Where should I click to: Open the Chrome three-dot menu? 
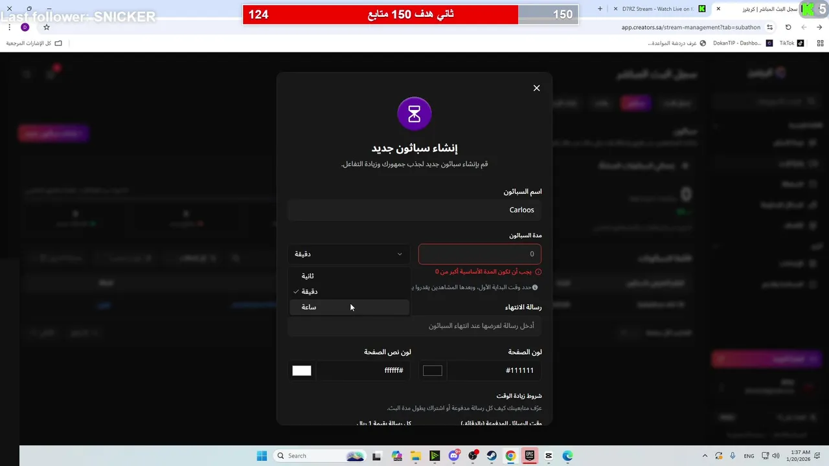coord(9,27)
